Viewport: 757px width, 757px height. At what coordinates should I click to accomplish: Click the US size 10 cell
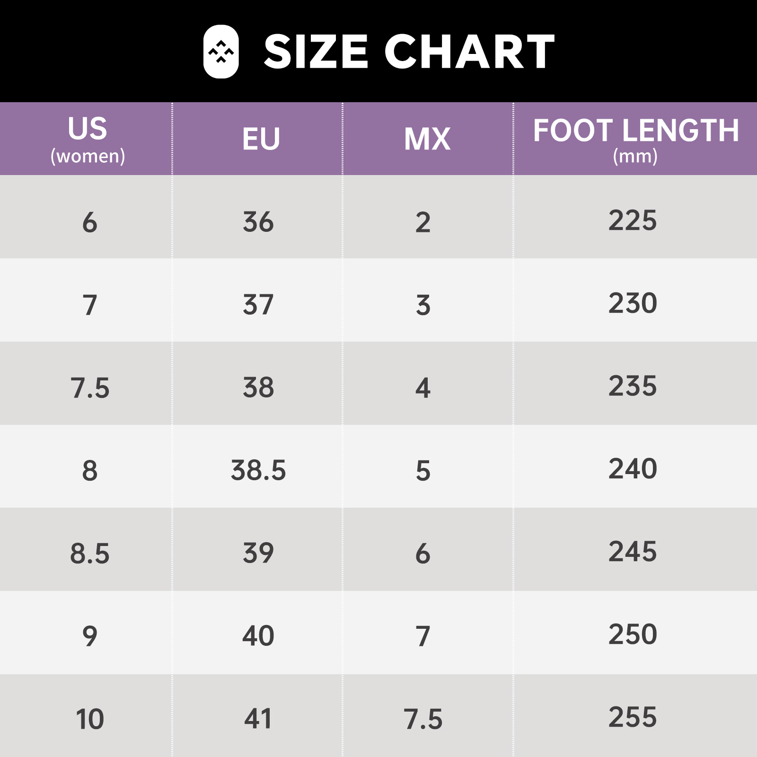tap(86, 715)
